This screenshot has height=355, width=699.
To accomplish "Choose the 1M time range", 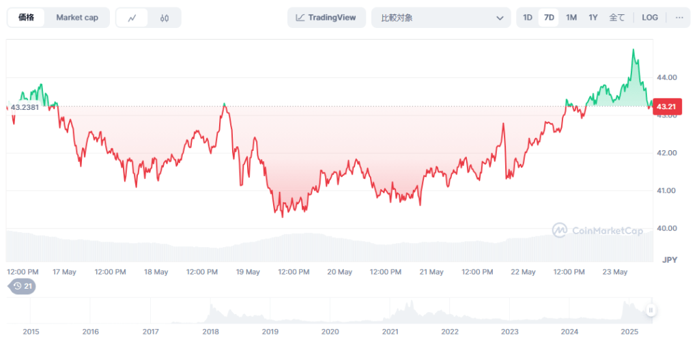I will (x=571, y=18).
